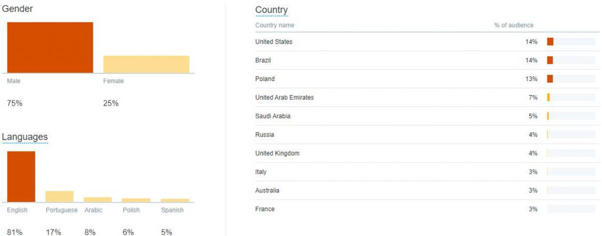Click the Australia country row
The height and width of the screenshot is (236, 602).
pyautogui.click(x=425, y=190)
